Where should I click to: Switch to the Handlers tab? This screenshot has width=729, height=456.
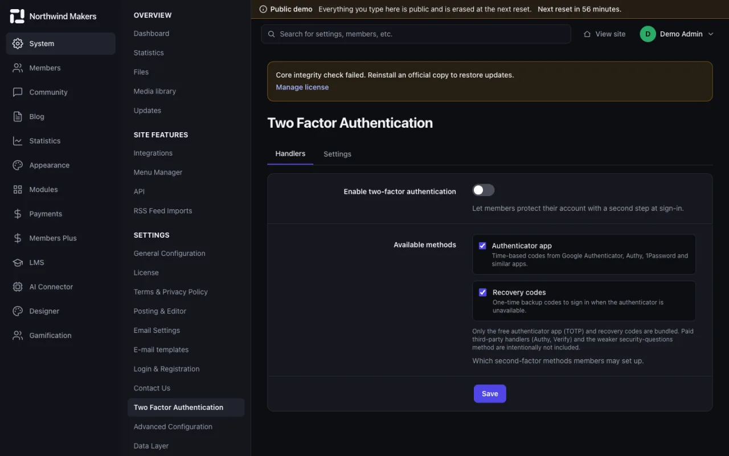tap(290, 154)
